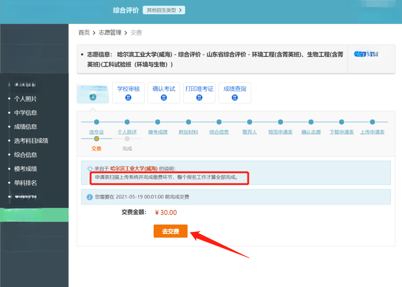This screenshot has height=287, width=402.
Task: Click the orange 交费 step marker
Action: click(x=96, y=139)
